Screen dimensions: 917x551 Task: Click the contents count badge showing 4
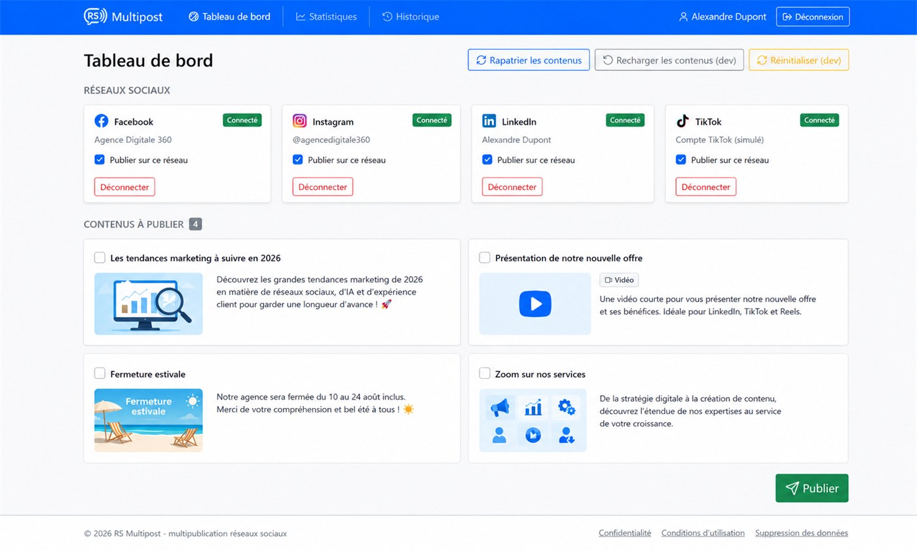pyautogui.click(x=195, y=224)
